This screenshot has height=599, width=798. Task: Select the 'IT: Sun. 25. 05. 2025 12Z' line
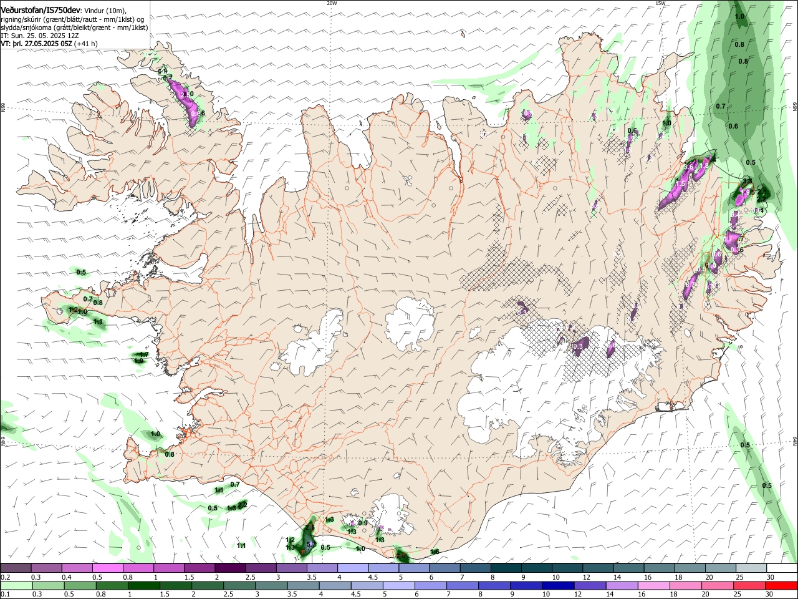coord(40,36)
